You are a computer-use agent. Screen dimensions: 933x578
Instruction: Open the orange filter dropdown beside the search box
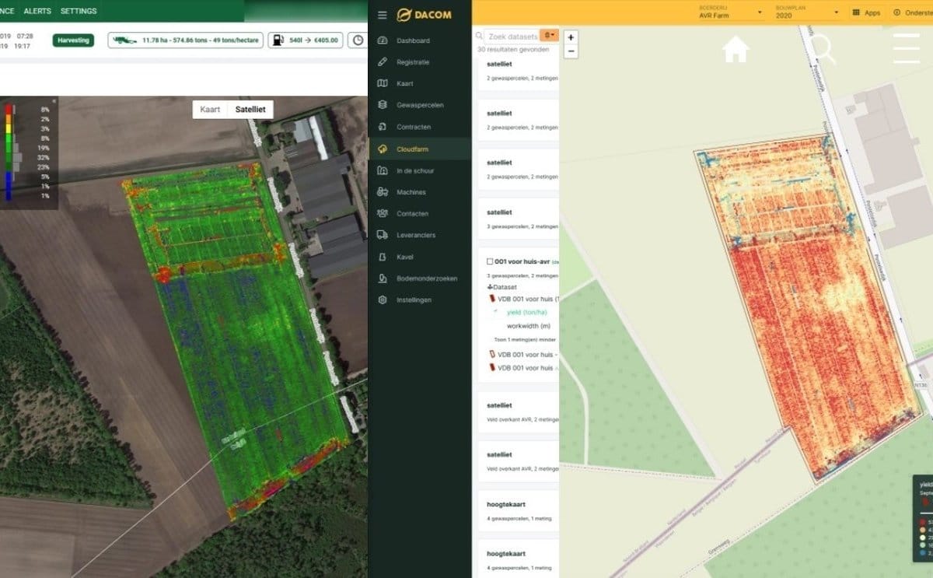tap(549, 36)
